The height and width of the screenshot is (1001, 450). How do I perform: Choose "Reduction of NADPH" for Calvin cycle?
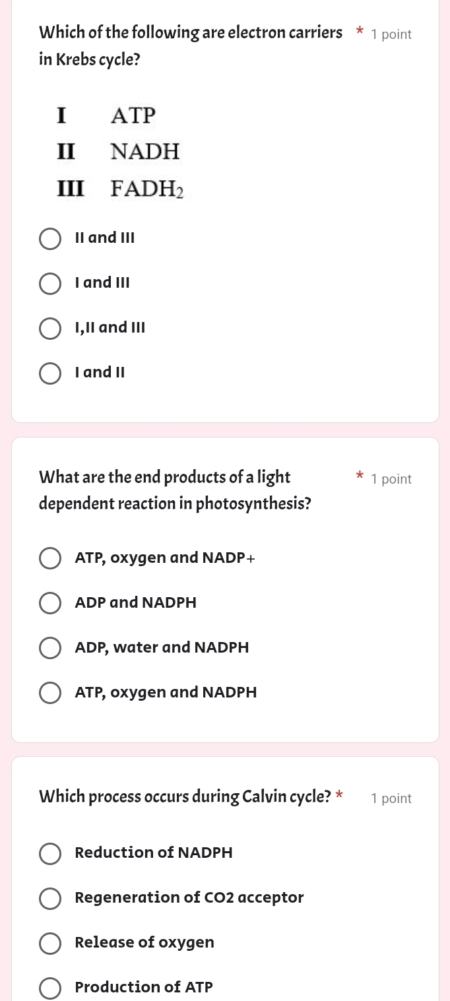50,853
